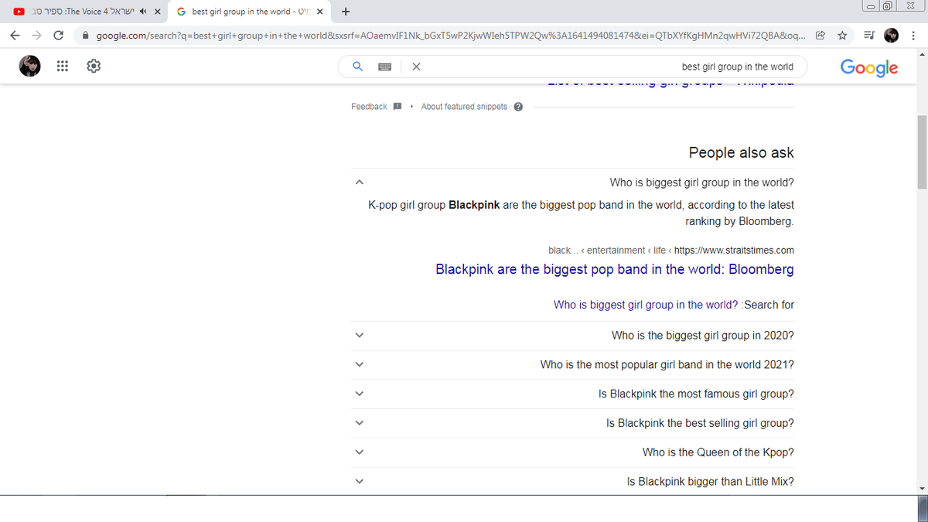
Task: Click the Google logo
Action: (869, 67)
